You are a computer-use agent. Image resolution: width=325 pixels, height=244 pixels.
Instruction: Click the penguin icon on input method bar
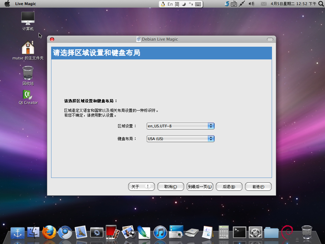point(163,4)
